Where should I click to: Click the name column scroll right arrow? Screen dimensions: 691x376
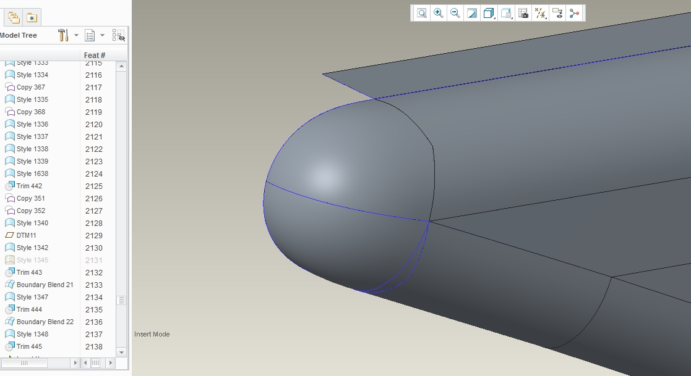pyautogui.click(x=75, y=363)
